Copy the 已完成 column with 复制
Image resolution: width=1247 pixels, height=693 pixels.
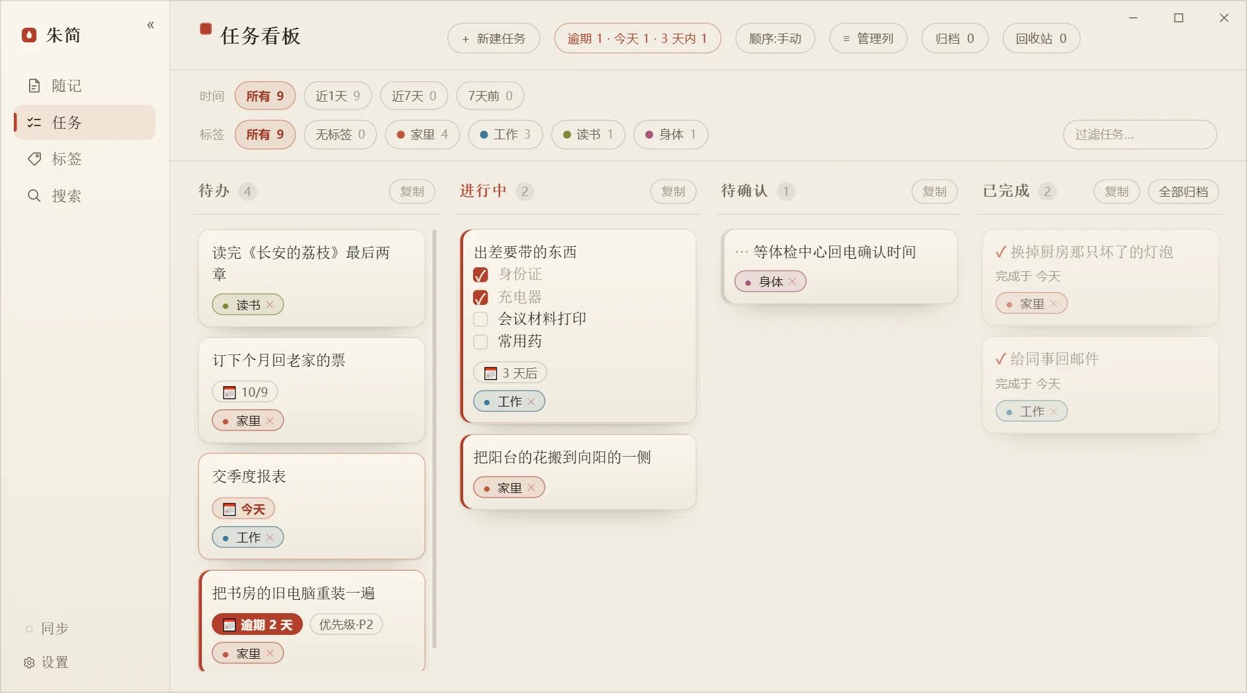[x=1116, y=192]
